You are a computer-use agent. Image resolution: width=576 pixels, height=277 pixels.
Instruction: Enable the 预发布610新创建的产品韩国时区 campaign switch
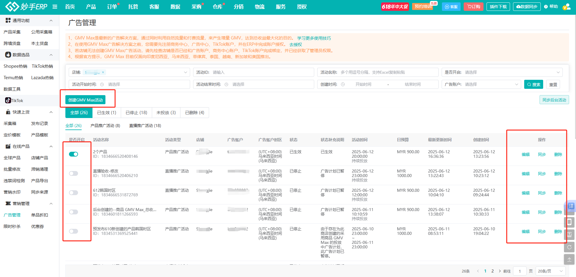tap(74, 231)
